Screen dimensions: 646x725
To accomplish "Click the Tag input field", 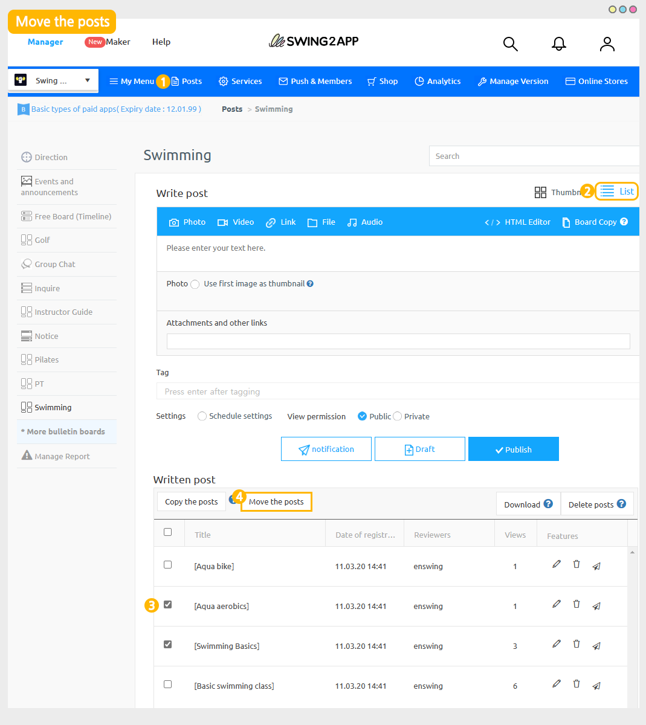I will pyautogui.click(x=396, y=391).
